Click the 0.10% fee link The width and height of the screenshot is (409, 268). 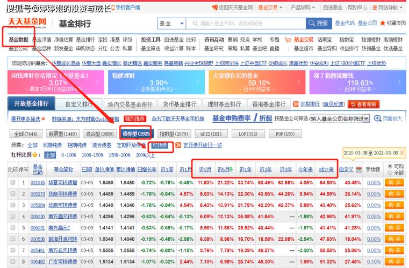point(374,262)
